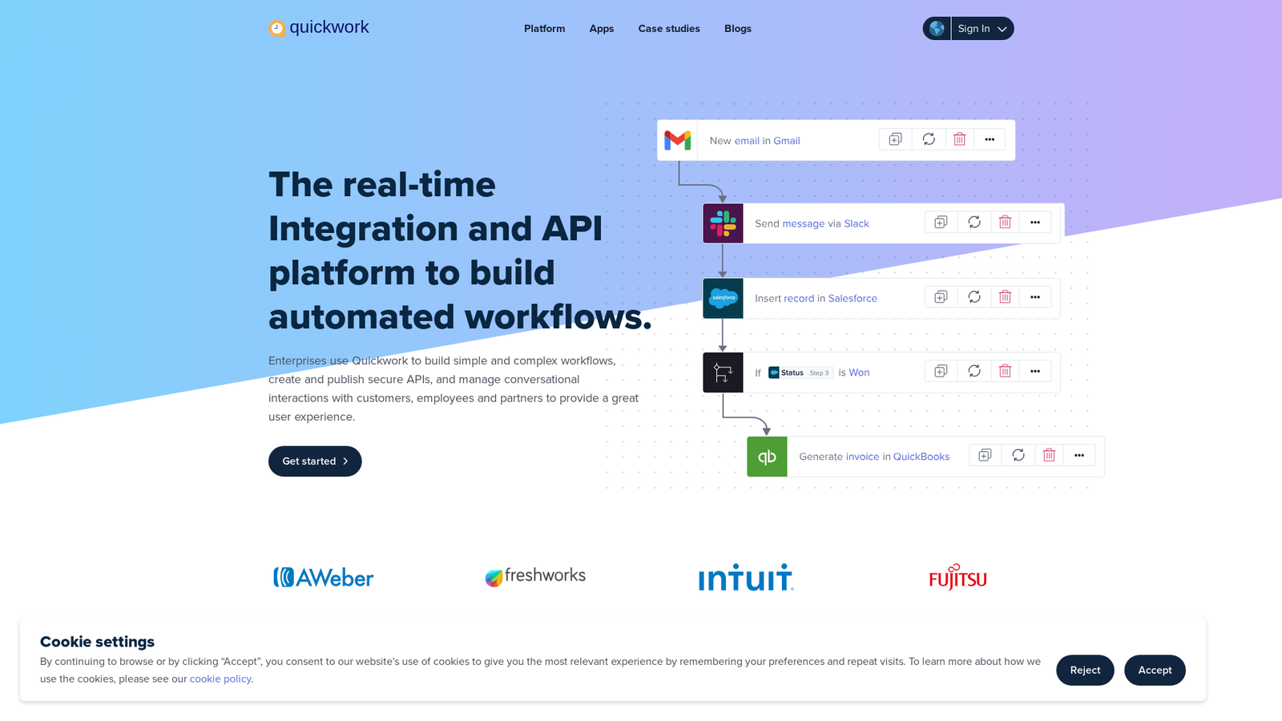Image resolution: width=1282 pixels, height=721 pixels.
Task: Duplicate the Send message via Slack step
Action: point(941,222)
